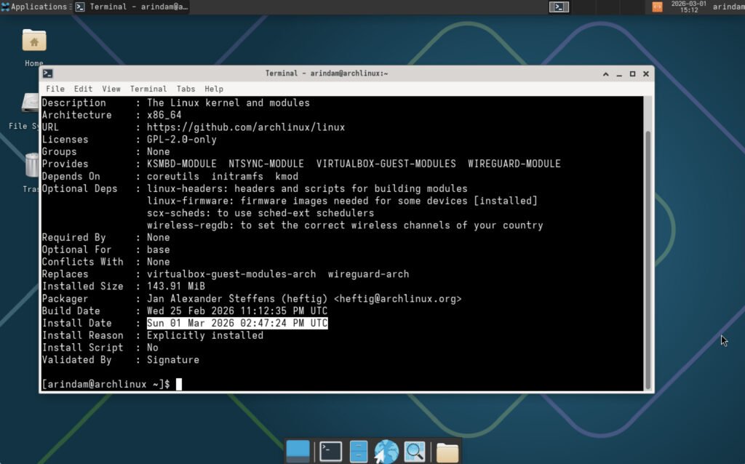Click the terminal icon in the top panel tray
Screen dimensions: 745x464
coord(559,7)
